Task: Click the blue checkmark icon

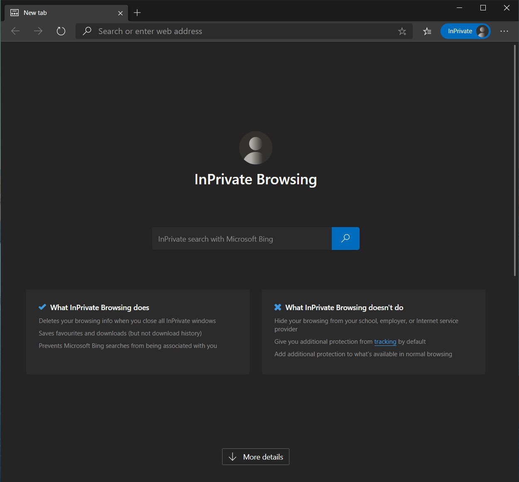Action: pyautogui.click(x=42, y=307)
